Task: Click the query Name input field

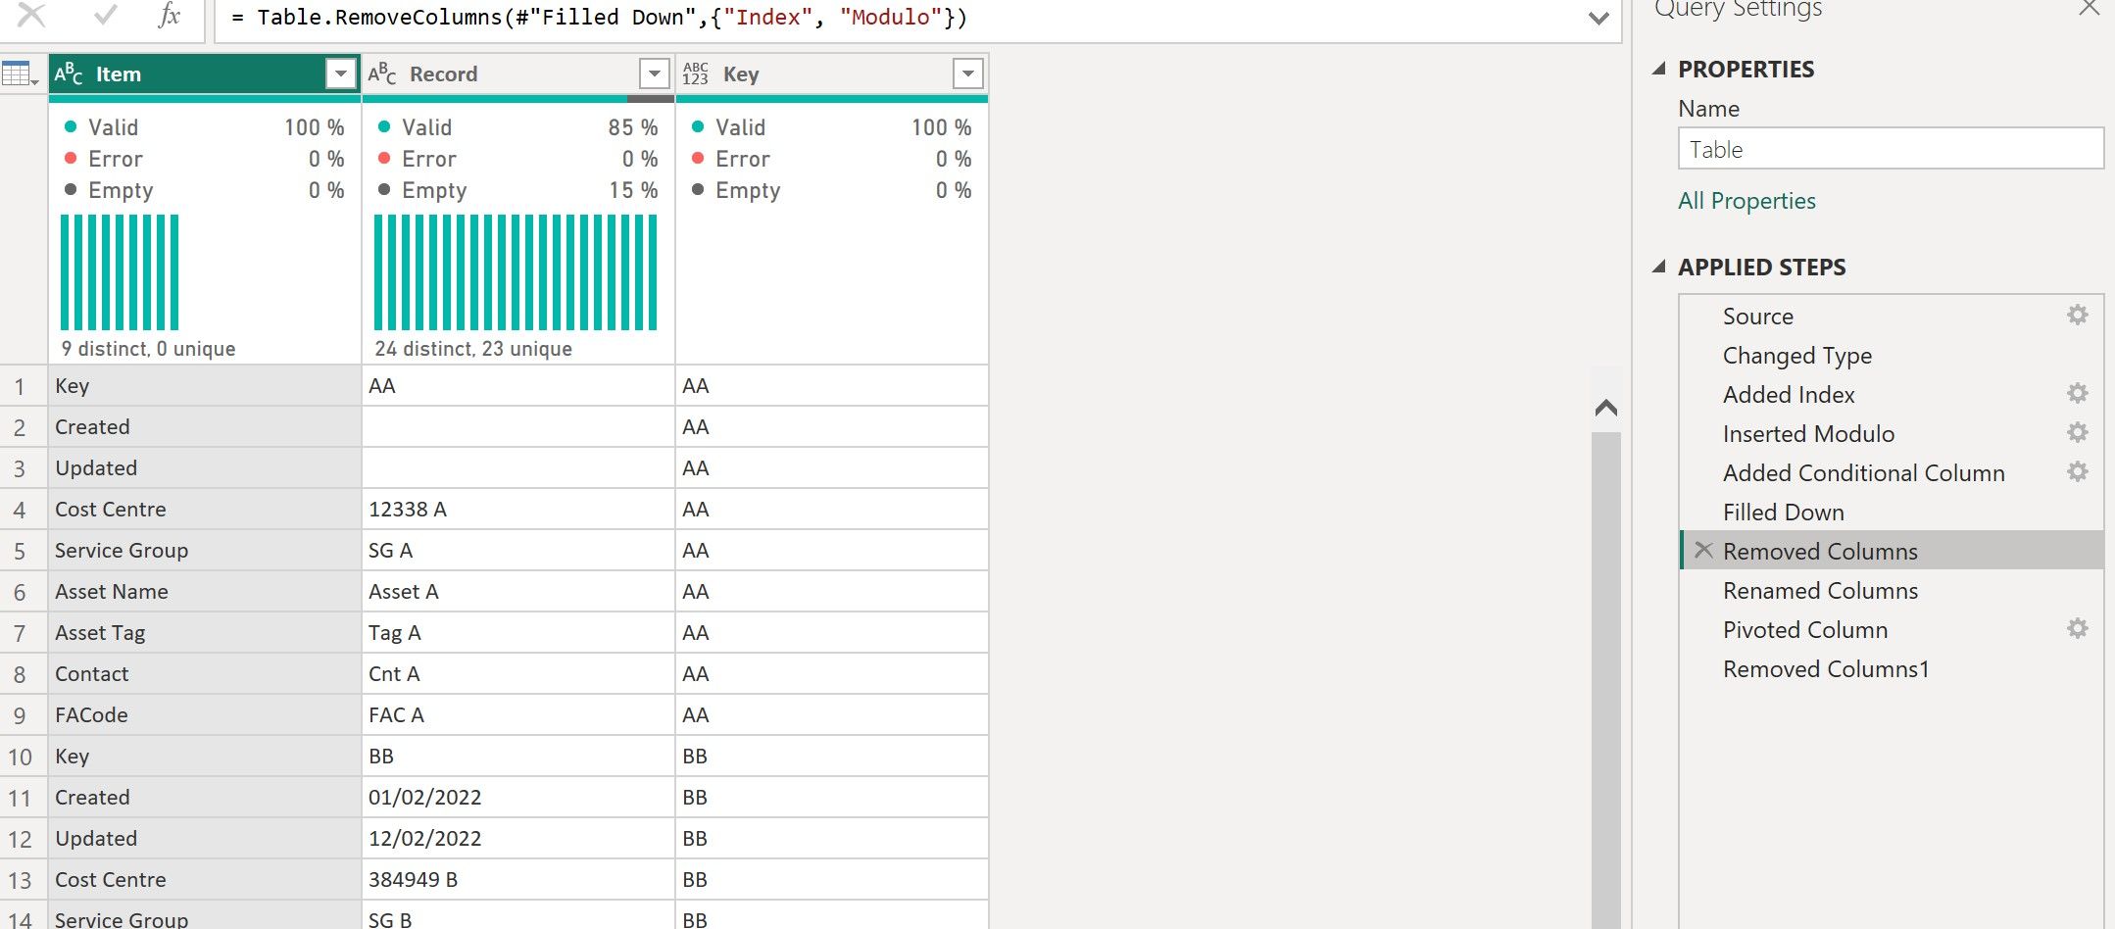Action: point(1891,149)
